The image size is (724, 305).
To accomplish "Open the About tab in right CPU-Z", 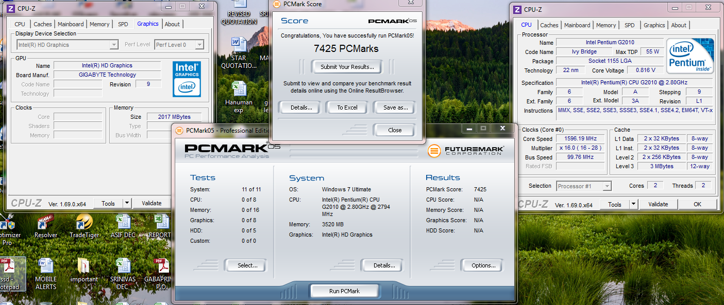I will pyautogui.click(x=679, y=25).
